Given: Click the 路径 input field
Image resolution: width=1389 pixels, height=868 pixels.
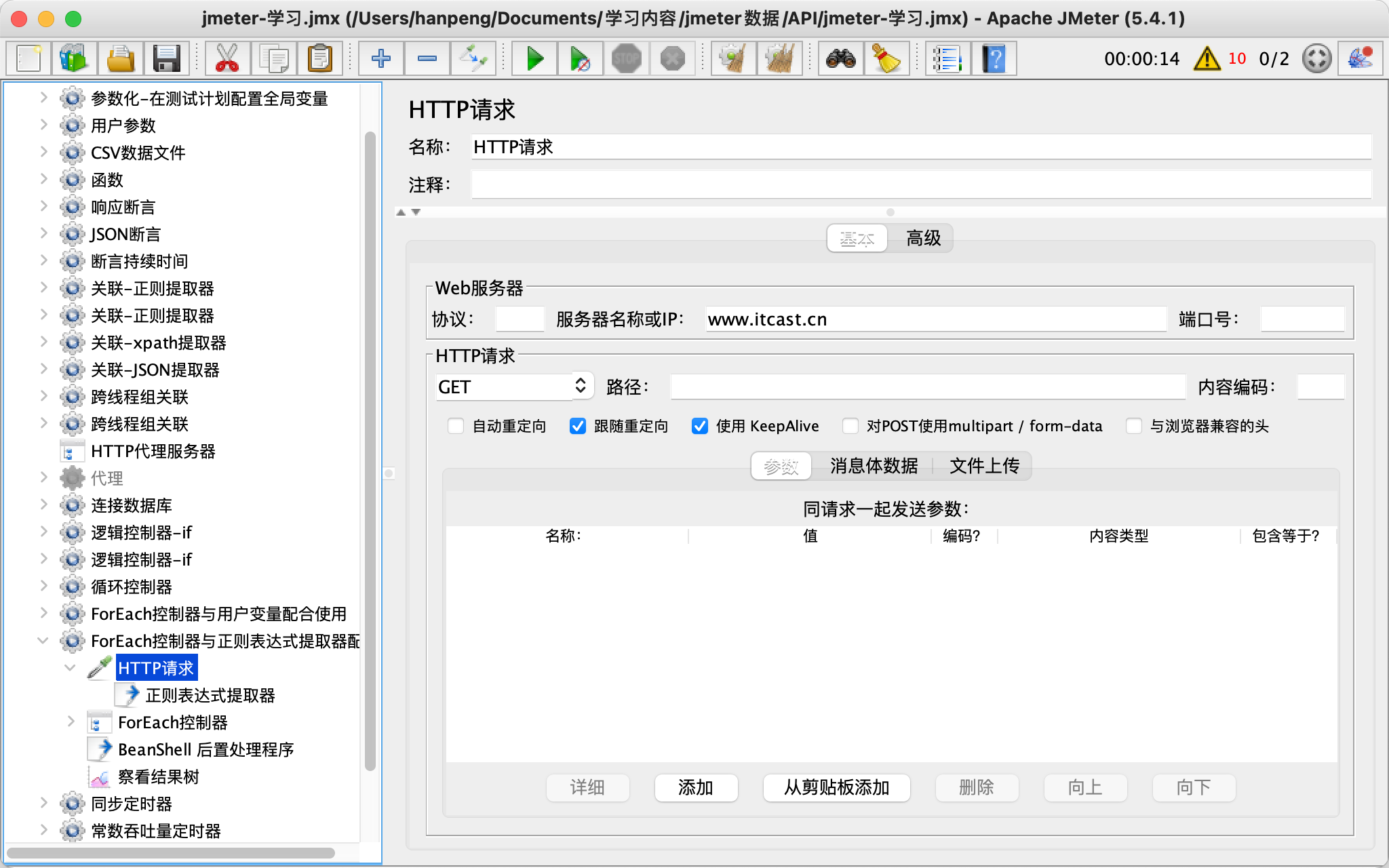Looking at the screenshot, I should tap(927, 387).
